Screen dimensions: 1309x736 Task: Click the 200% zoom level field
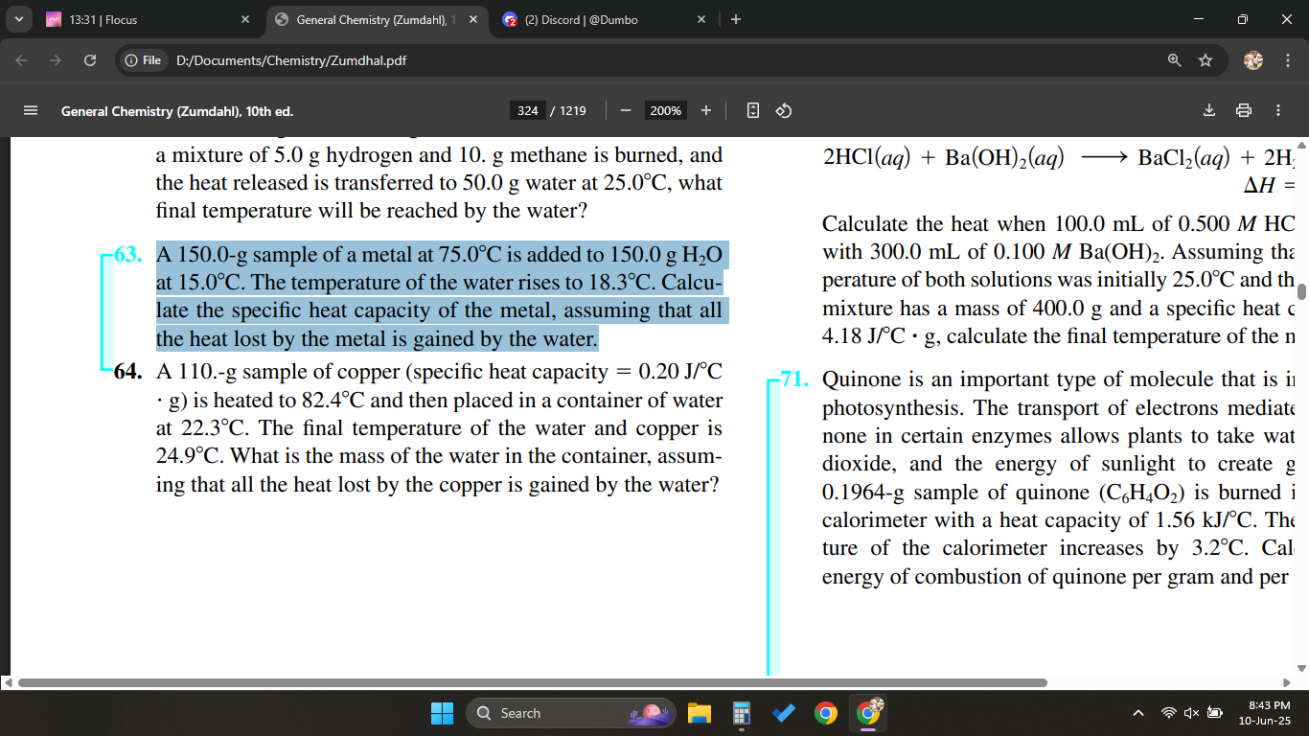tap(665, 110)
